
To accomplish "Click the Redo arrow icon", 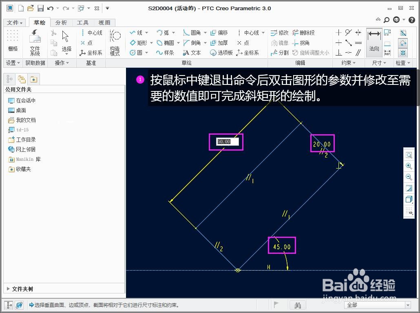I will [x=66, y=8].
